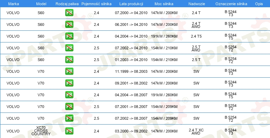Screen dimensions: 270x138
Task: Click engine code B 5254 T2 in the 01.2003 row
Action: (x=231, y=60)
